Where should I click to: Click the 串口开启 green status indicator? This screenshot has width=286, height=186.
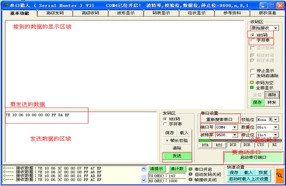click(x=190, y=169)
